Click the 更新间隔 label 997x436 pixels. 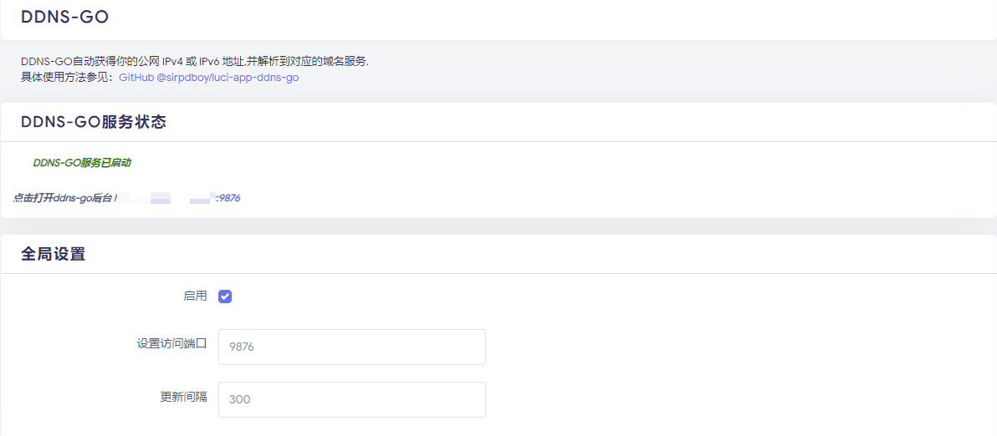click(x=183, y=397)
